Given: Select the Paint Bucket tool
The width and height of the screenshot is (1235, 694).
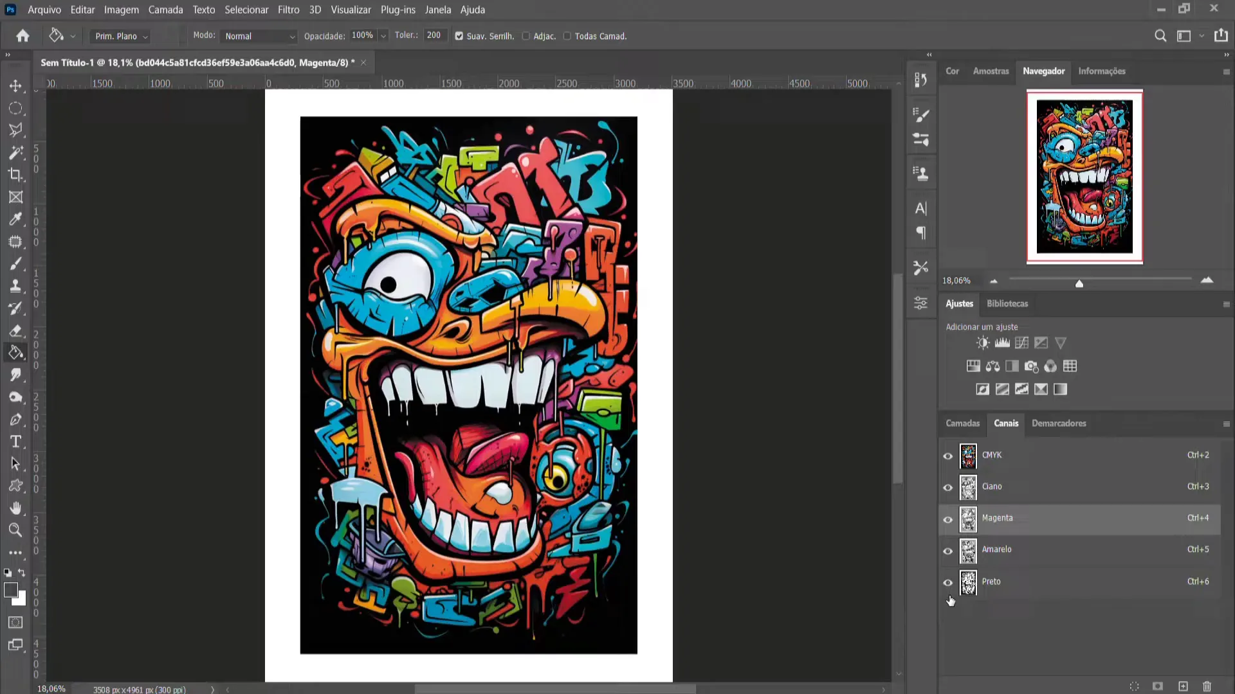Looking at the screenshot, I should [15, 353].
